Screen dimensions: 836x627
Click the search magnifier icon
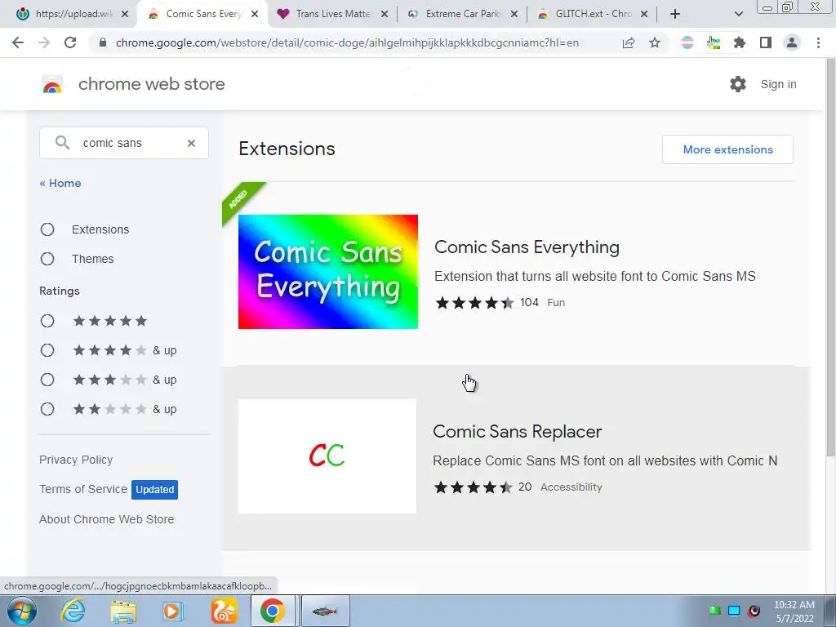(x=62, y=142)
